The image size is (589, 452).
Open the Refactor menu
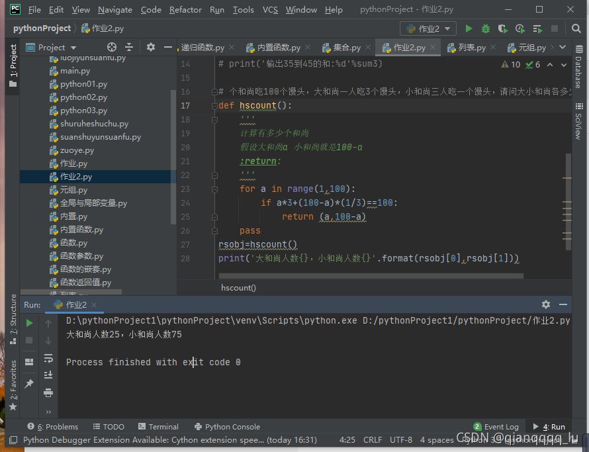click(x=185, y=10)
